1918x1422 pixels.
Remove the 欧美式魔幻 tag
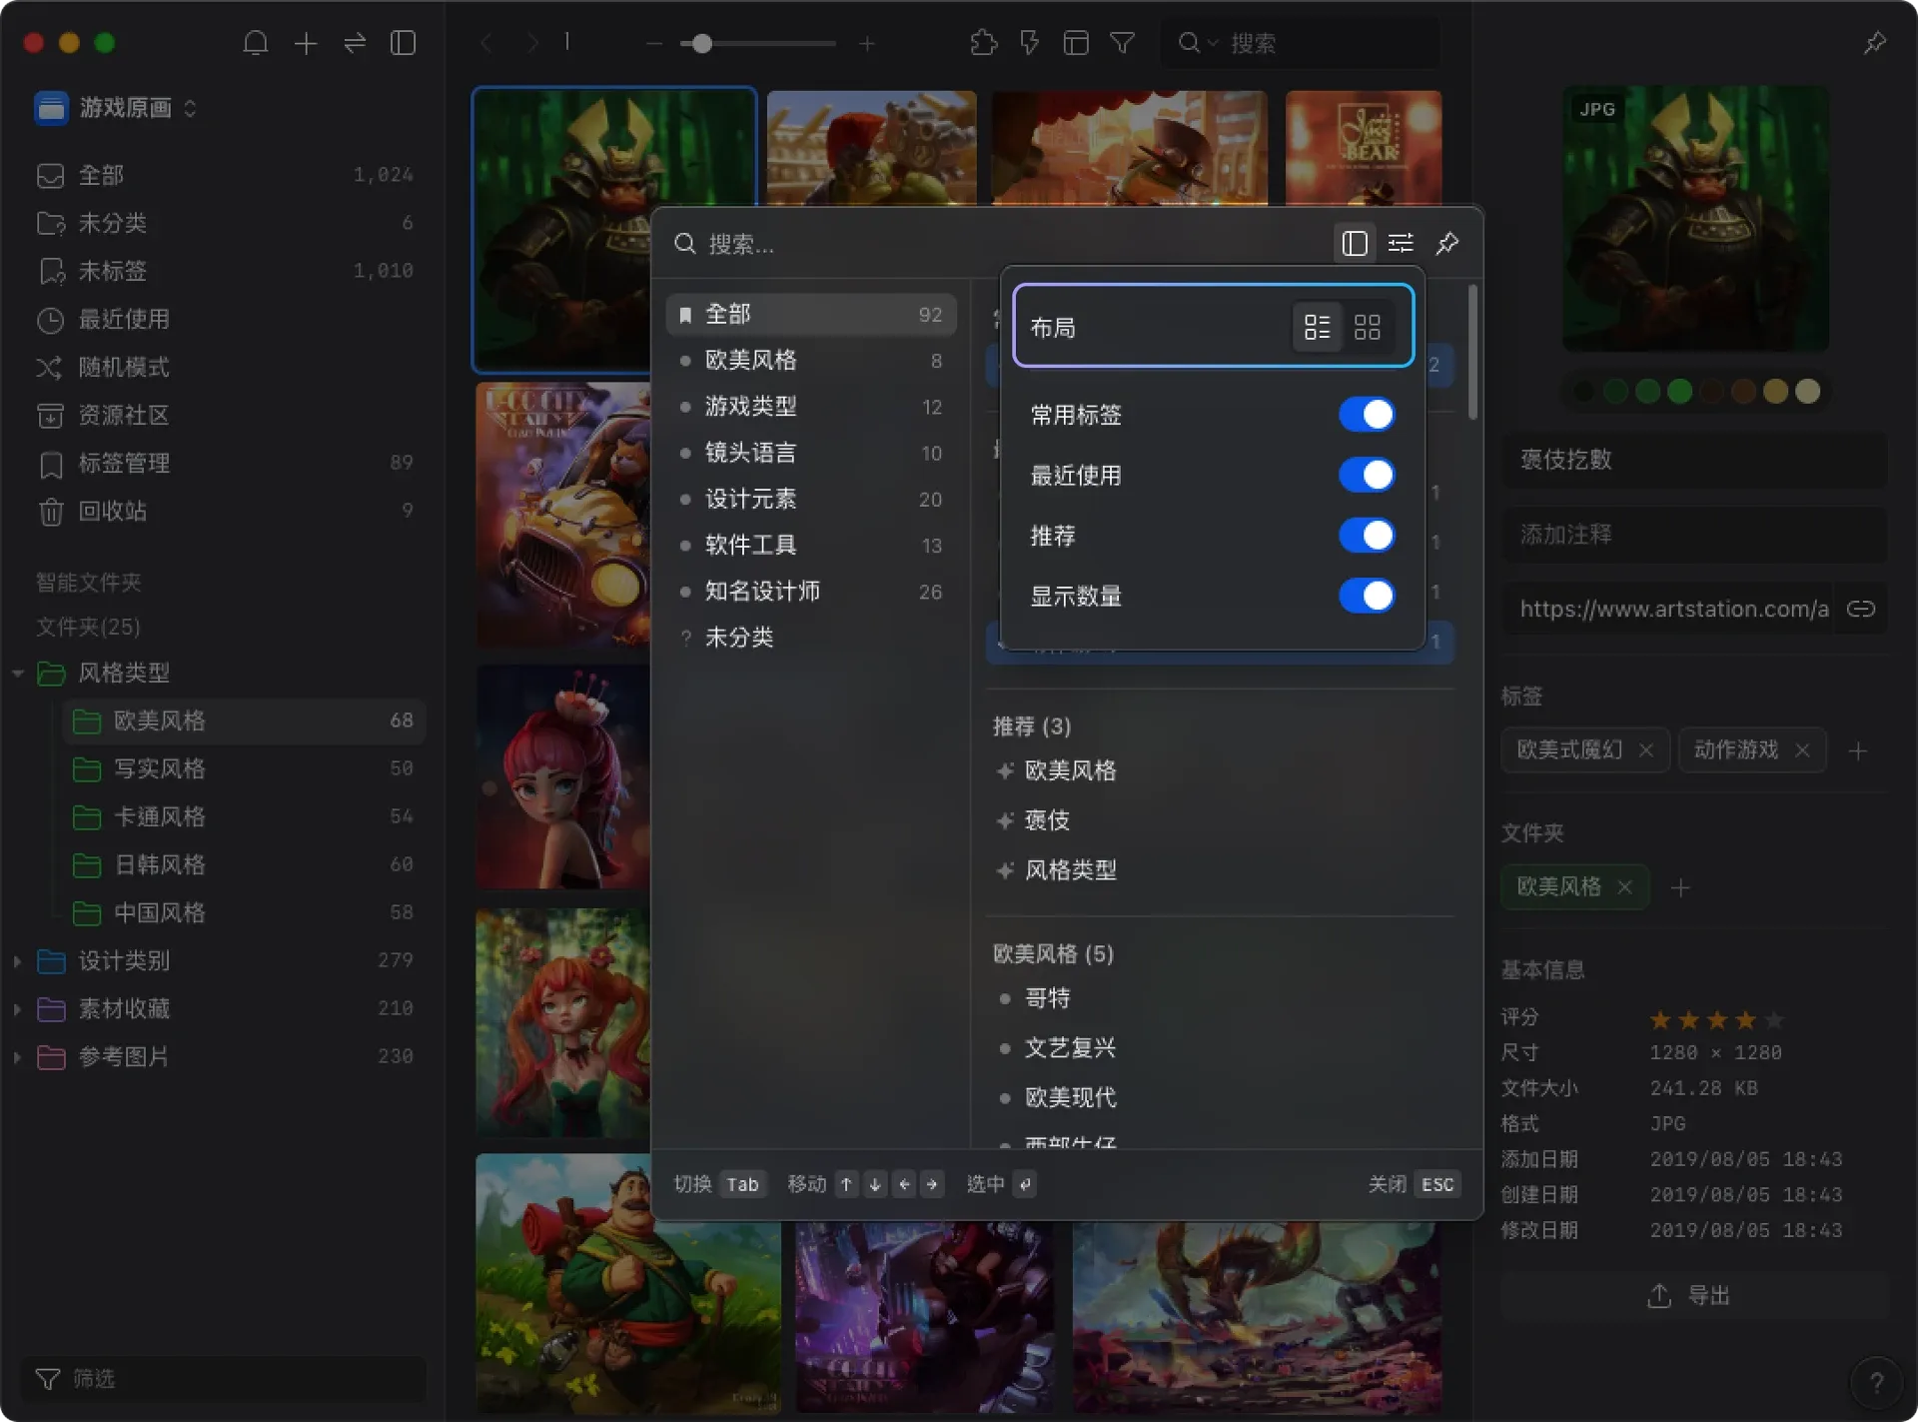tap(1645, 749)
